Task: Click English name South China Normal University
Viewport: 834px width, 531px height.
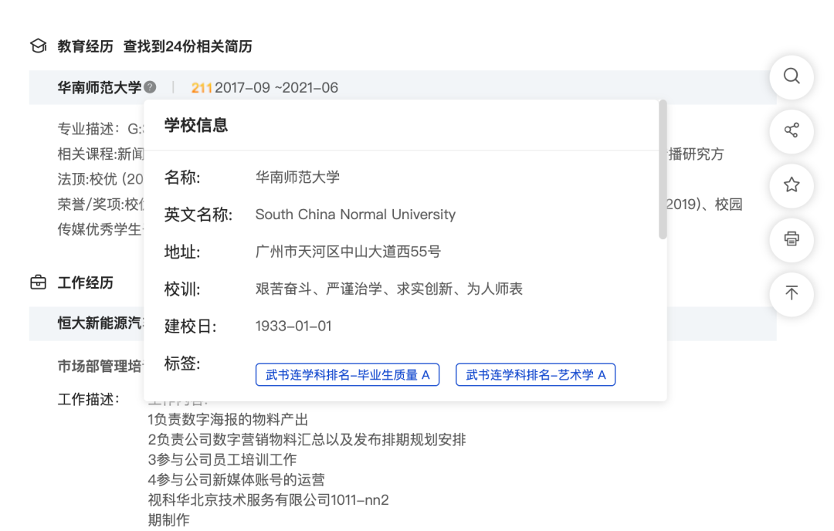Action: [355, 215]
